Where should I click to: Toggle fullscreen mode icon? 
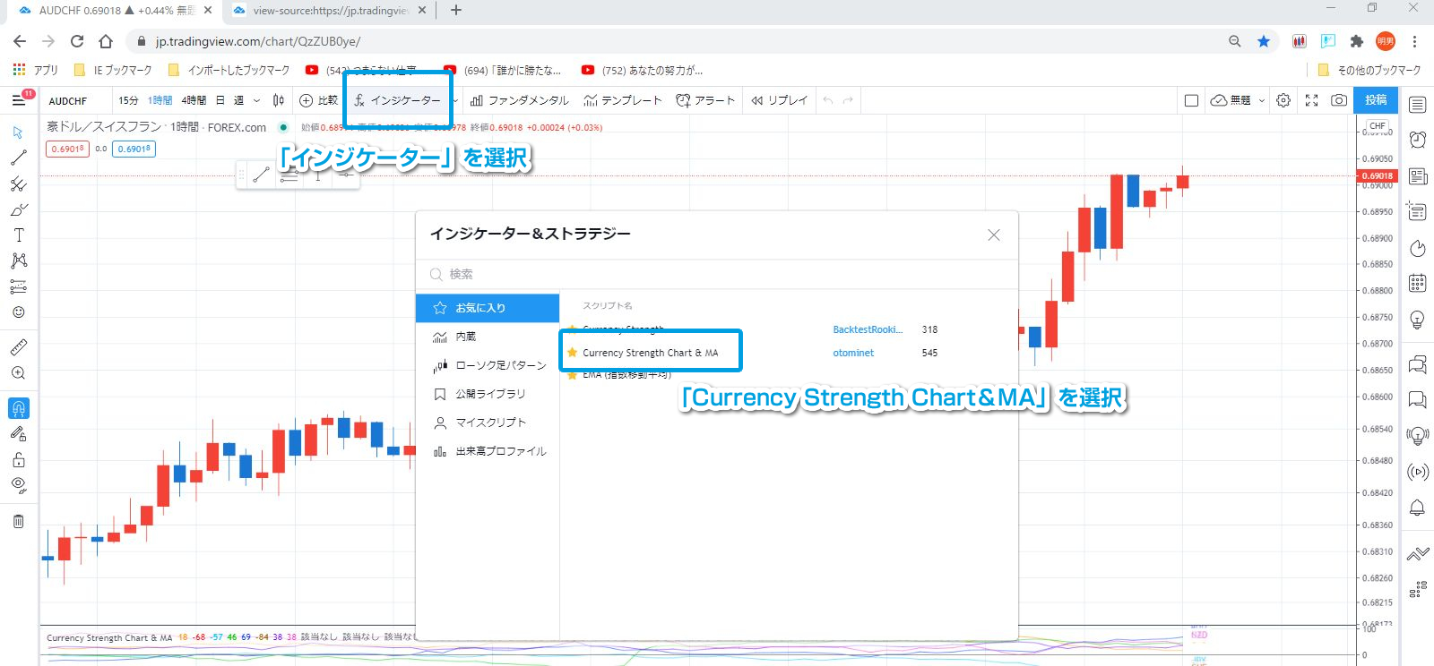(1311, 100)
